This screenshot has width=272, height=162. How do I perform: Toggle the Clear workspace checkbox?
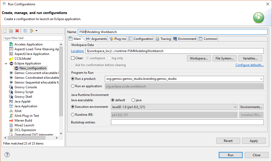73,58
